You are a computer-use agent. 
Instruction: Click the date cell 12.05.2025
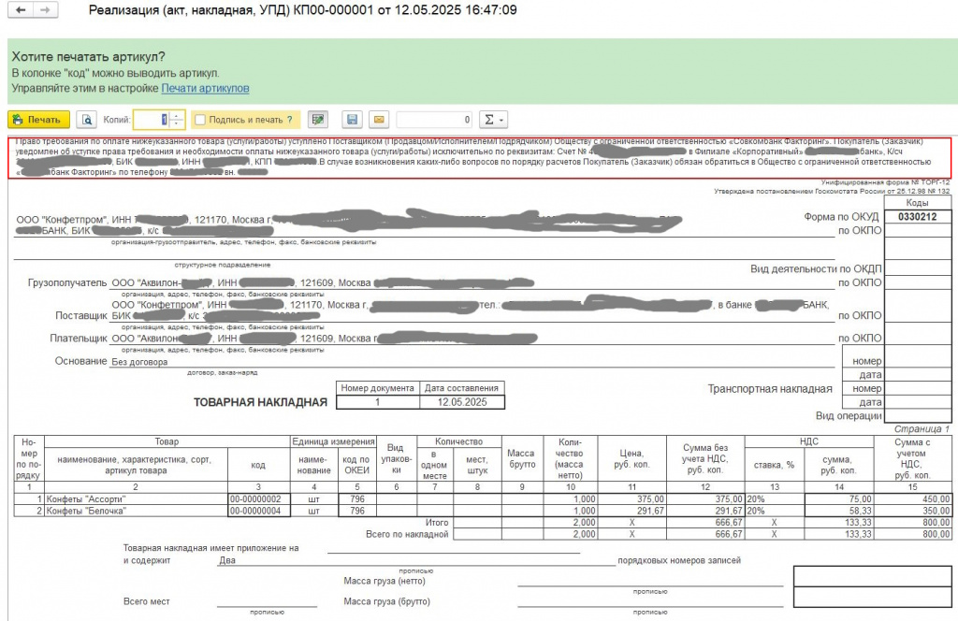pos(462,402)
